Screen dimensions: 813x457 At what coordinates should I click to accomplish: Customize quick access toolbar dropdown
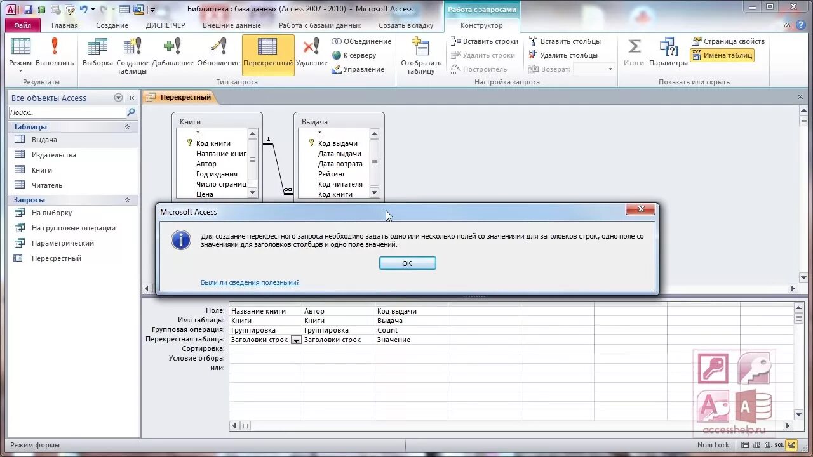coord(153,10)
